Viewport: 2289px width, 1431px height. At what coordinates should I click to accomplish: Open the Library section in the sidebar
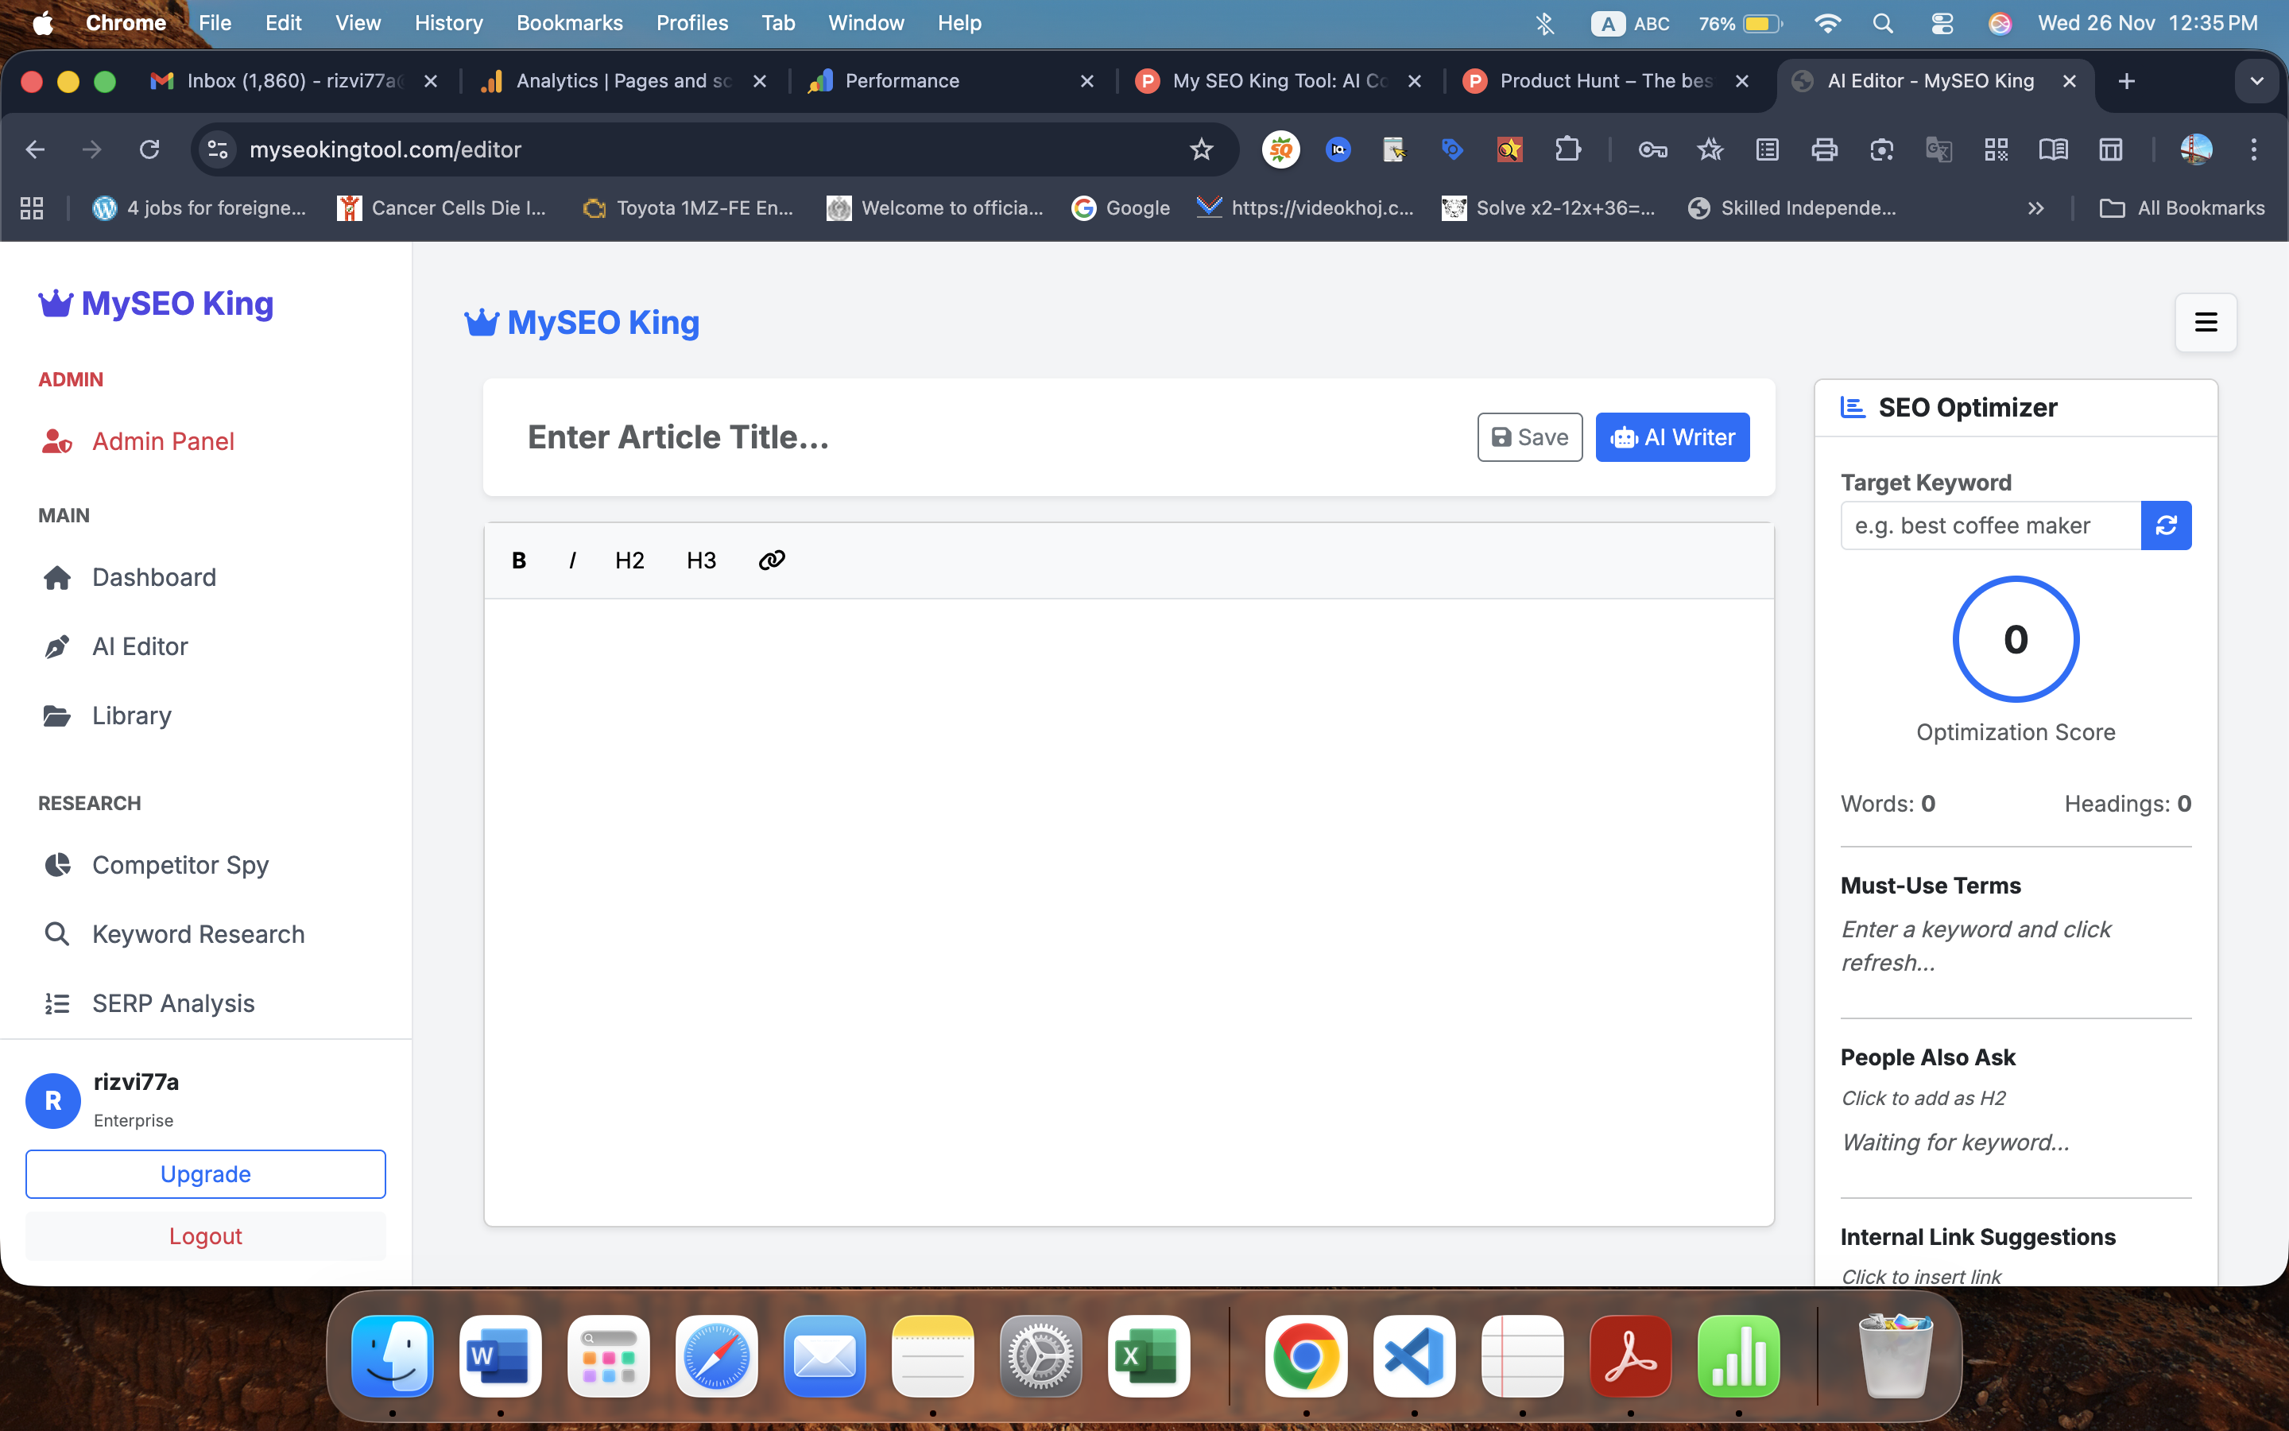tap(130, 715)
